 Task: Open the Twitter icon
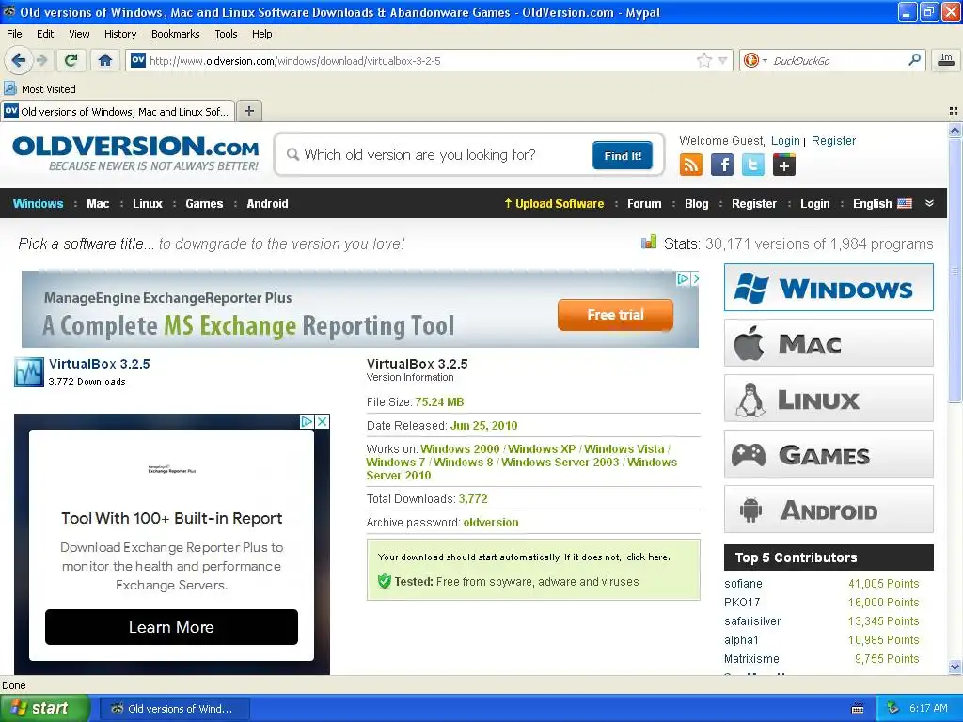753,165
